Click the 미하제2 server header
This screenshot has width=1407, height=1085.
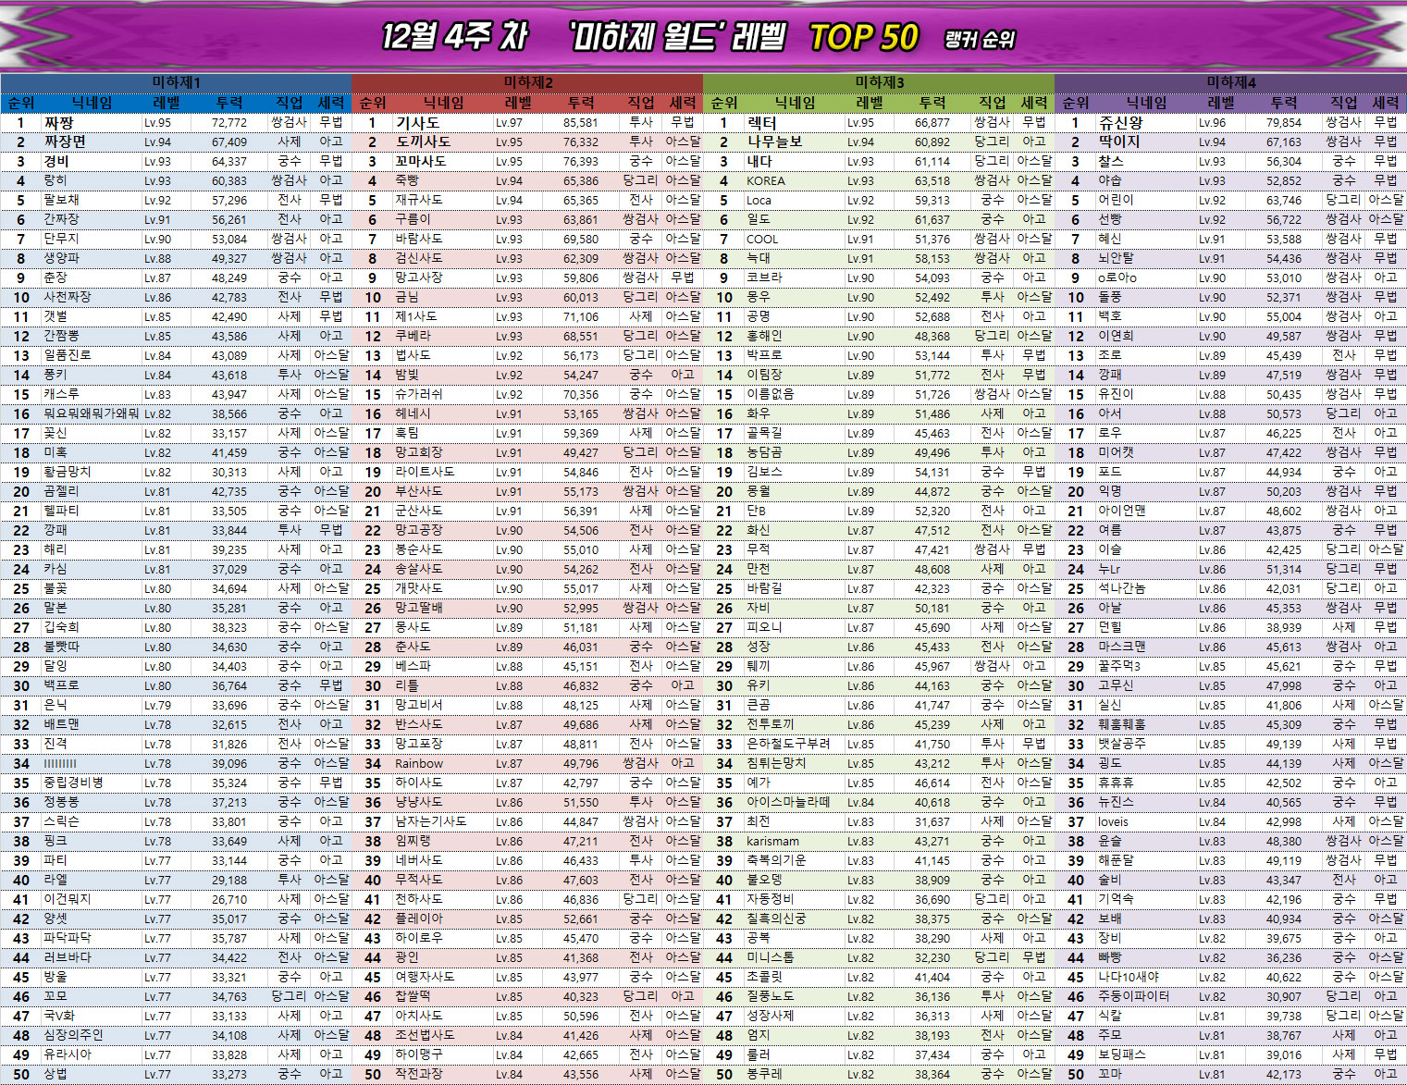pyautogui.click(x=527, y=82)
